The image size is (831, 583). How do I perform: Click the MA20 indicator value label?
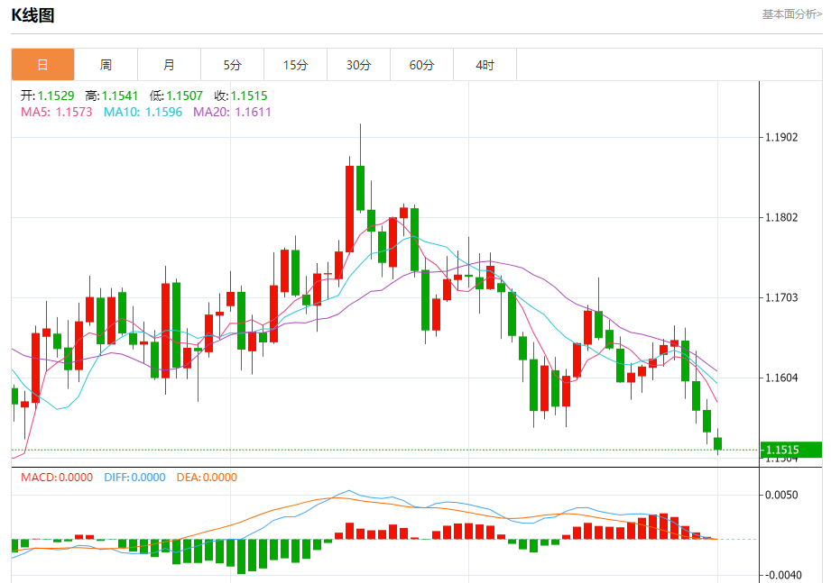232,112
